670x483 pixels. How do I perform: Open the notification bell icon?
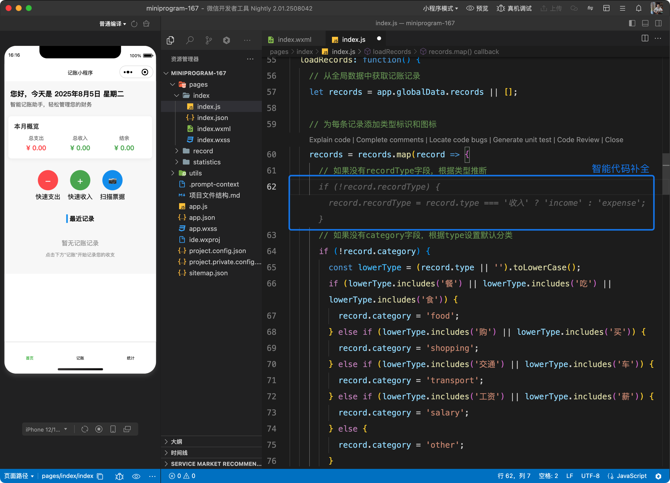(638, 8)
